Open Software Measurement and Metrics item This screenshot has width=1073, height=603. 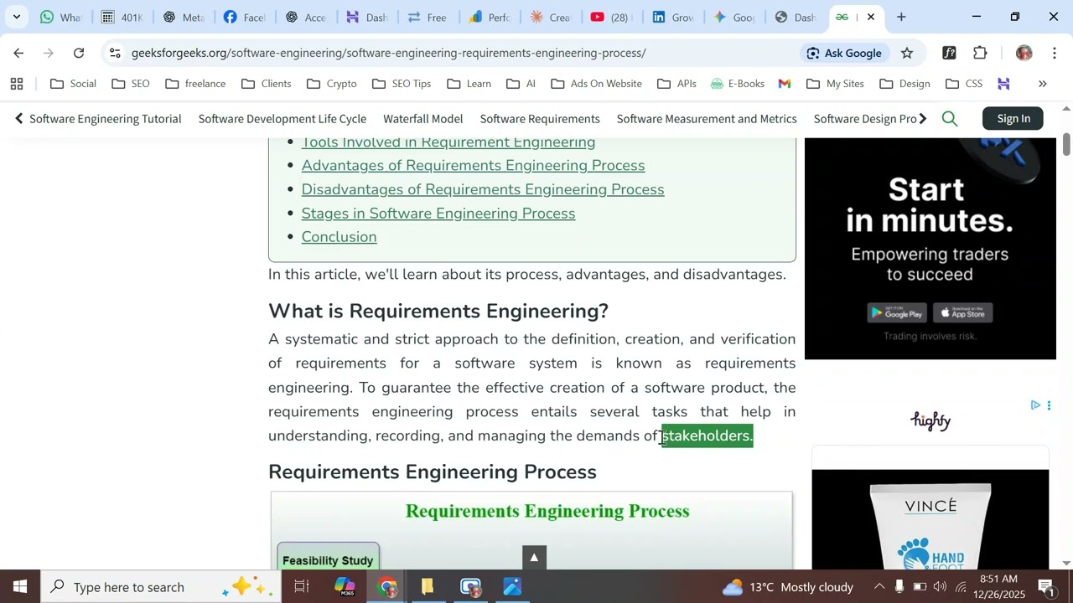(707, 119)
